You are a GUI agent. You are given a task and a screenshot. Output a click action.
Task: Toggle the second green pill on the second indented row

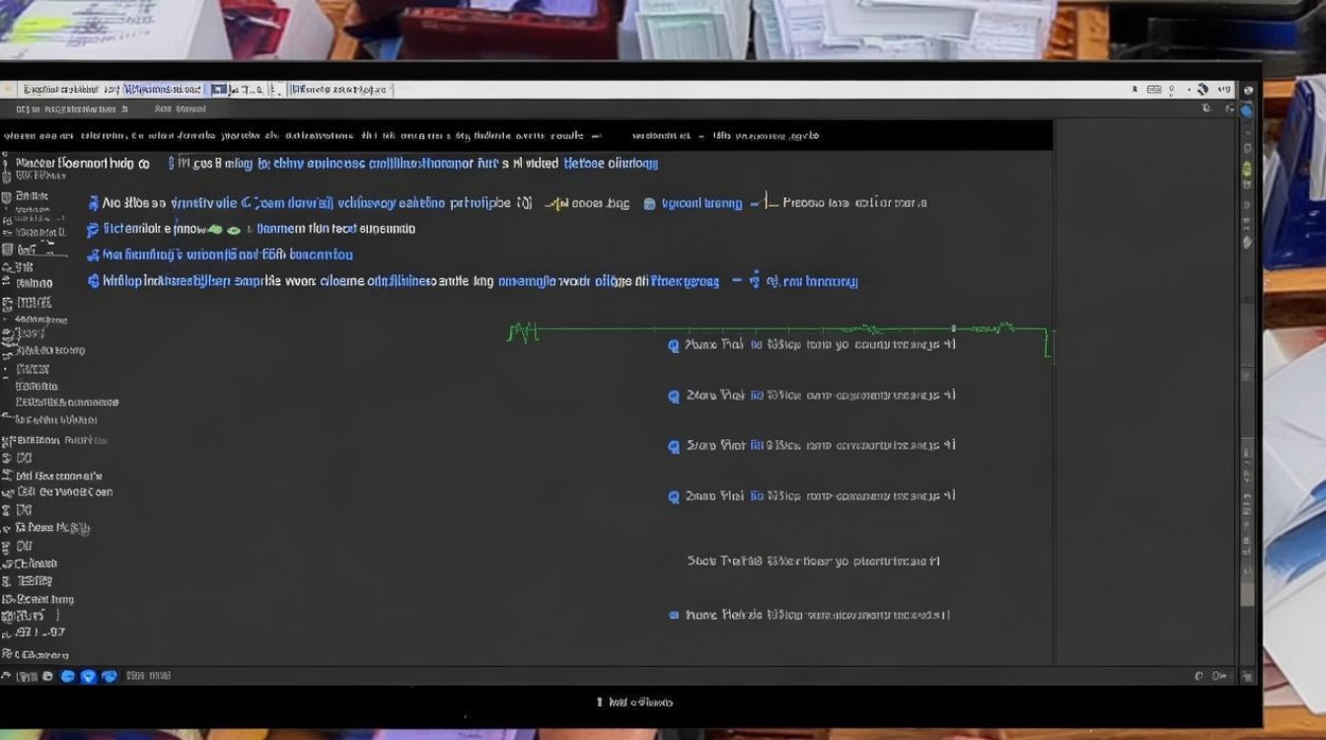tap(234, 229)
